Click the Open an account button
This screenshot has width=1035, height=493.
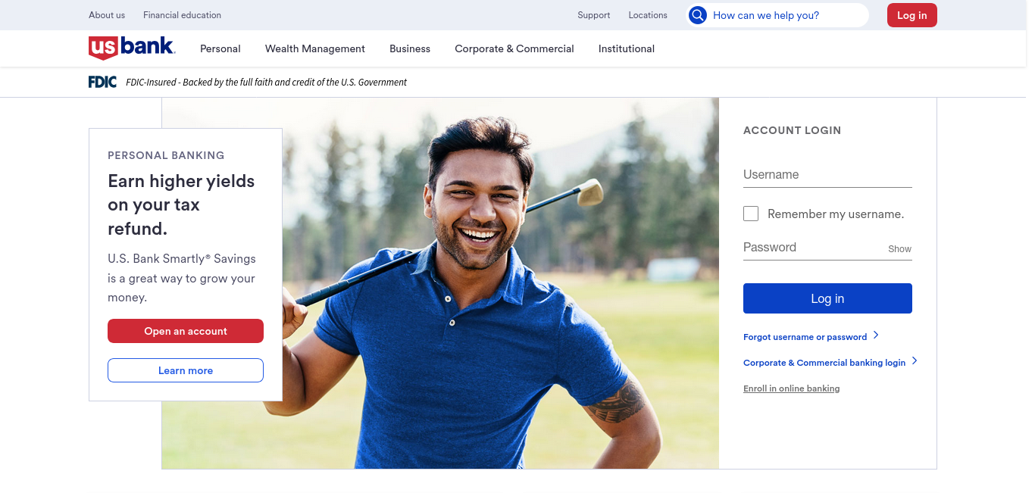click(x=186, y=331)
